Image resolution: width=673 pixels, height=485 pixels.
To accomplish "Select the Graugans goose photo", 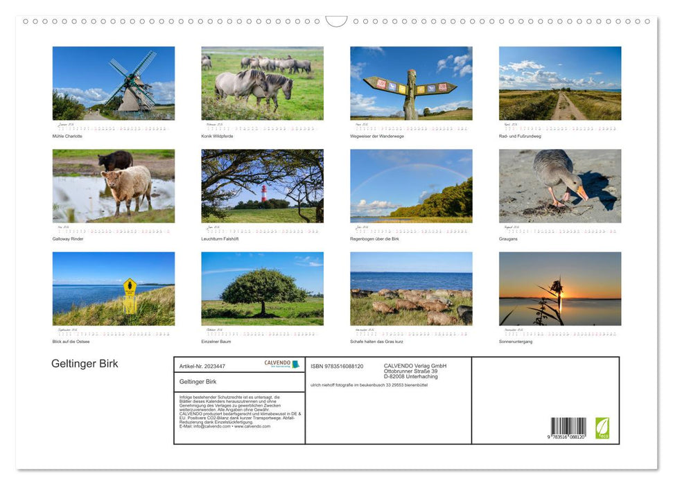I will point(559,185).
